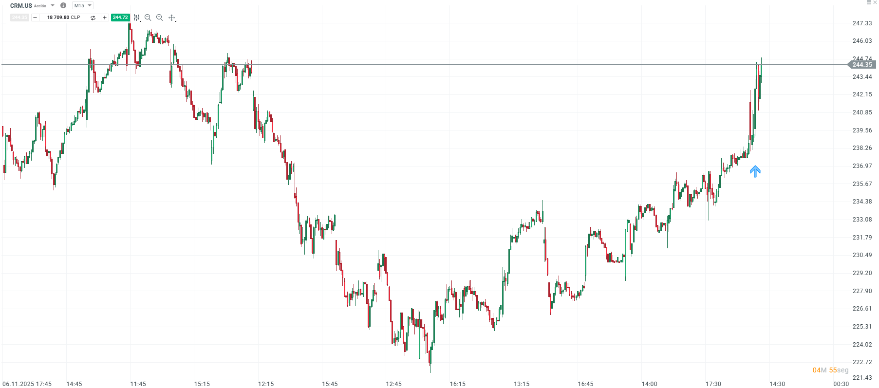Click the green 244.72 buy price button

coord(120,18)
